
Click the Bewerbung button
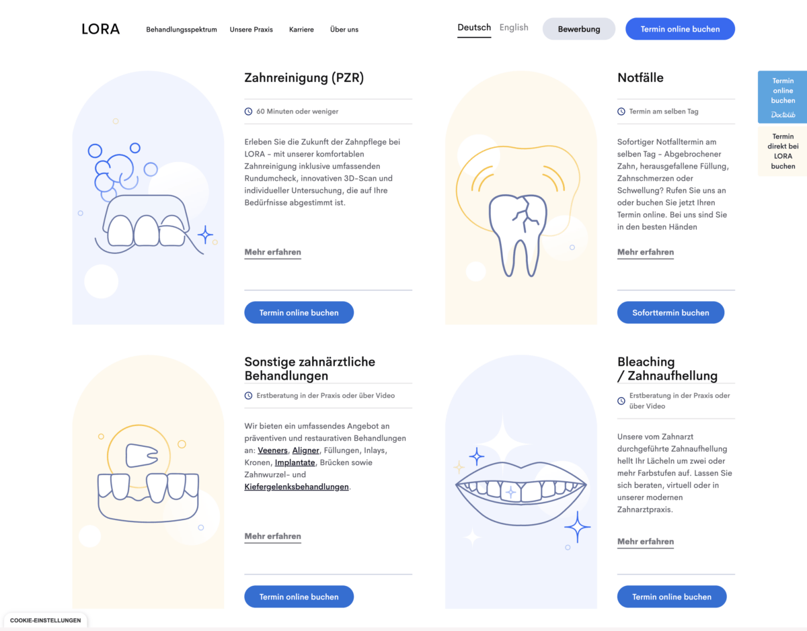[579, 29]
